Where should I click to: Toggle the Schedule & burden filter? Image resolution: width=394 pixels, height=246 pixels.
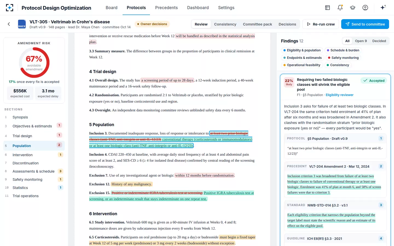[x=343, y=50]
